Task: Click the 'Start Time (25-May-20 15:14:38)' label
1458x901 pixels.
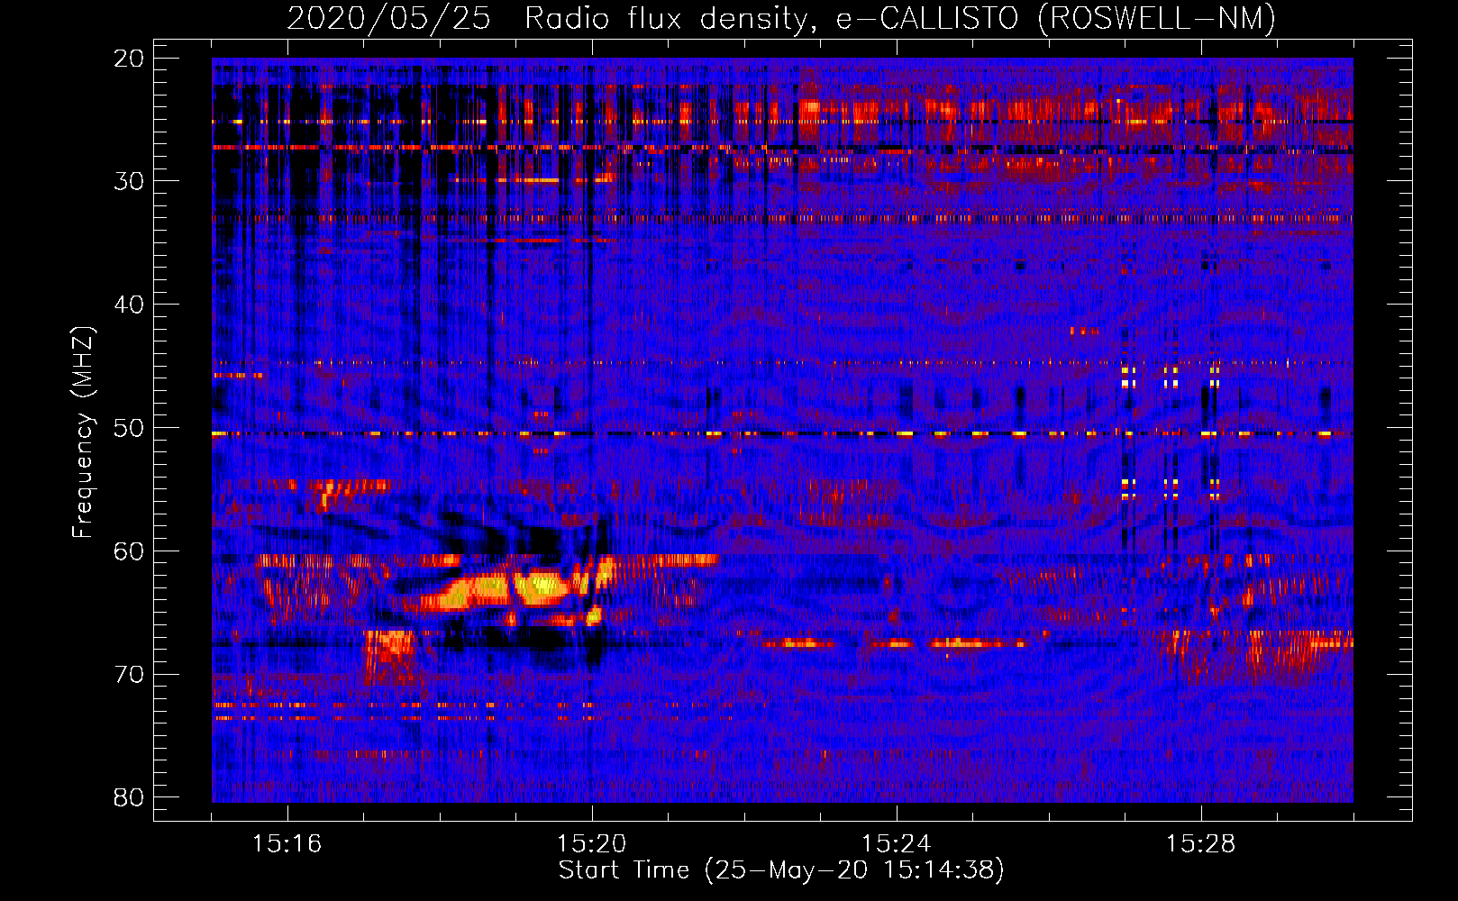Action: (780, 870)
